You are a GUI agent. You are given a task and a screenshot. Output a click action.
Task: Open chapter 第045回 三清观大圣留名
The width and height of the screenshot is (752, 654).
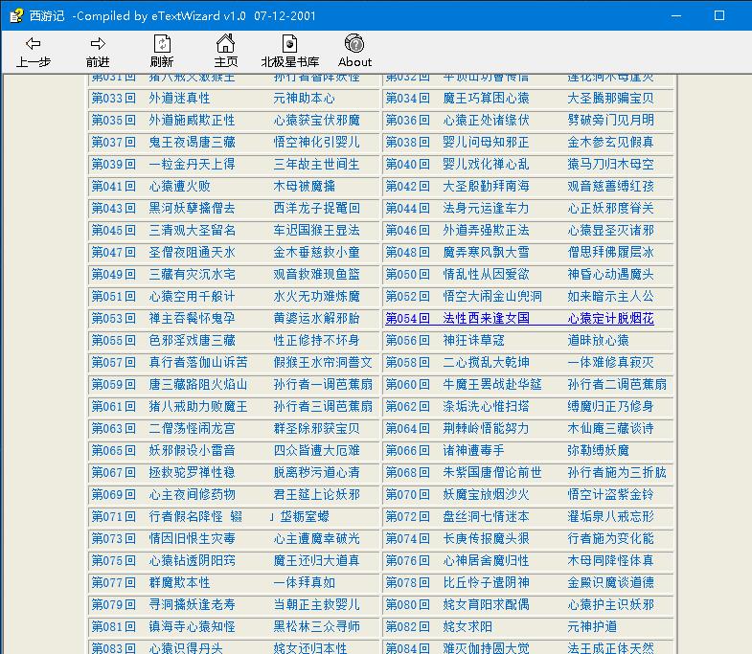[x=225, y=231]
